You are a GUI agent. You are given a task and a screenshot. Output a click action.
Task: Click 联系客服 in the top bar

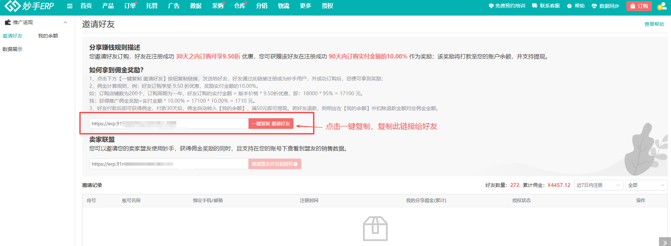[x=546, y=6]
